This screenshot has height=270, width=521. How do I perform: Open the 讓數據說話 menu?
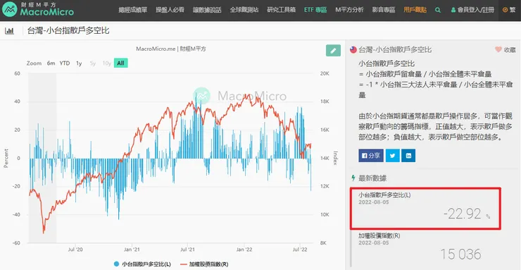click(x=207, y=10)
